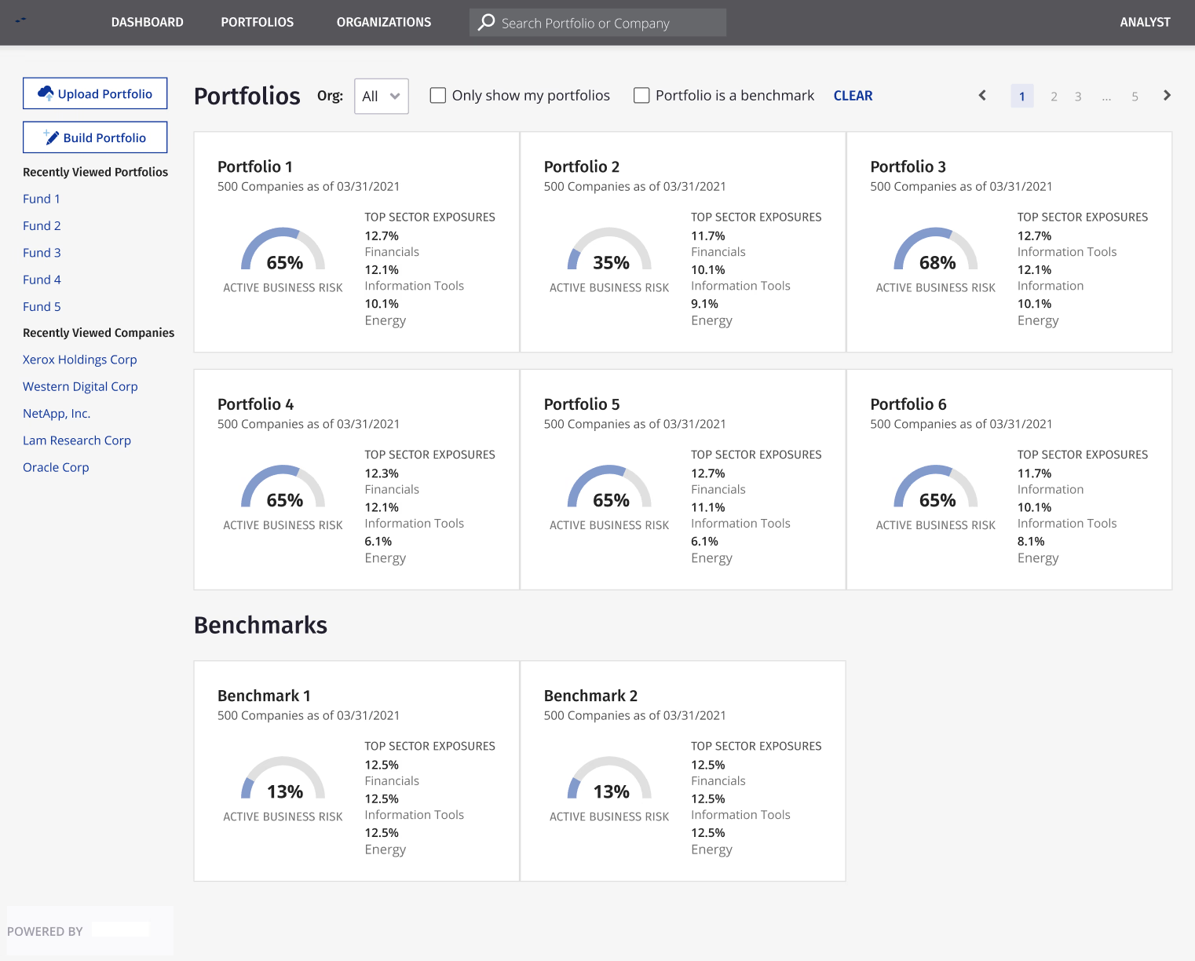
Task: Click the cloud upload icon
Action: click(46, 93)
